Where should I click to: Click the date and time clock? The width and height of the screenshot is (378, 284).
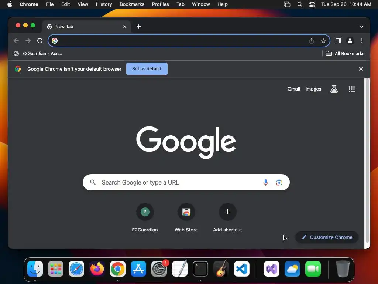pyautogui.click(x=346, y=4)
